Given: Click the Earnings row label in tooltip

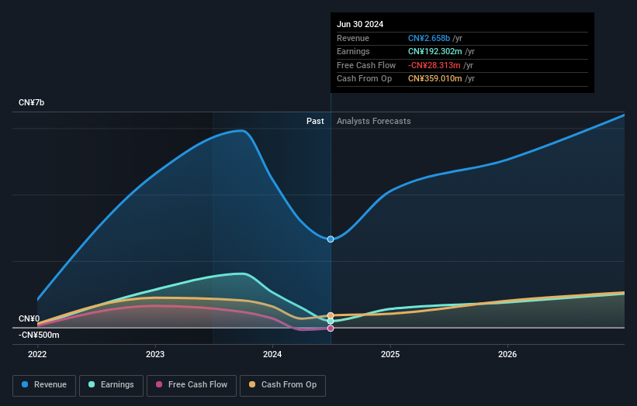Looking at the screenshot, I should point(353,51).
